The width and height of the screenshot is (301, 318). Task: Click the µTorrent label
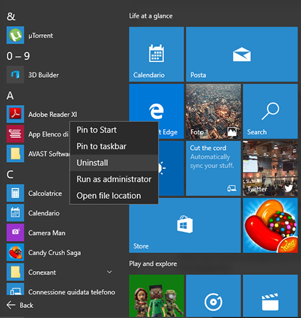click(41, 35)
